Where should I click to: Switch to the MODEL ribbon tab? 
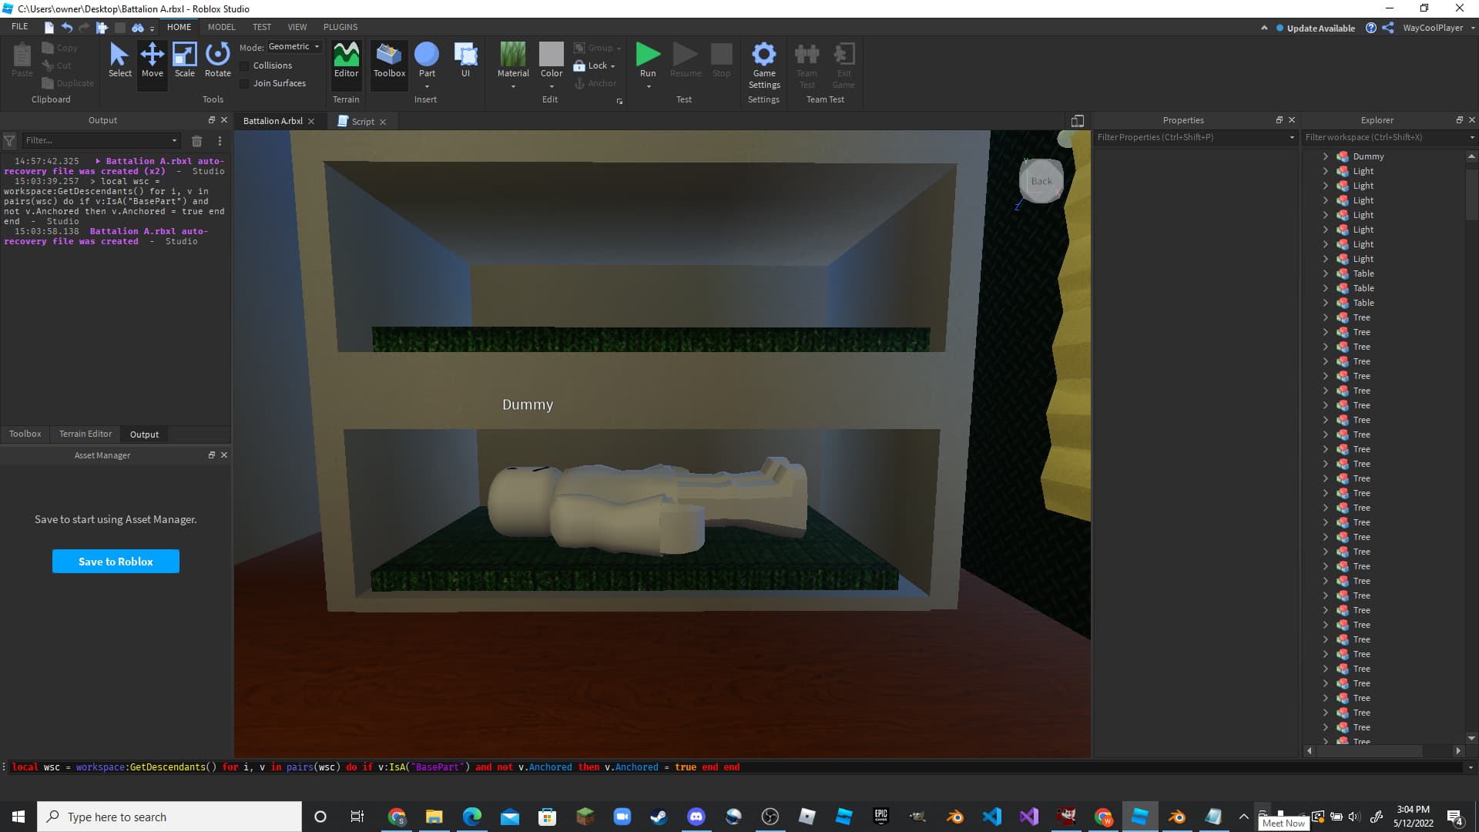pos(221,27)
